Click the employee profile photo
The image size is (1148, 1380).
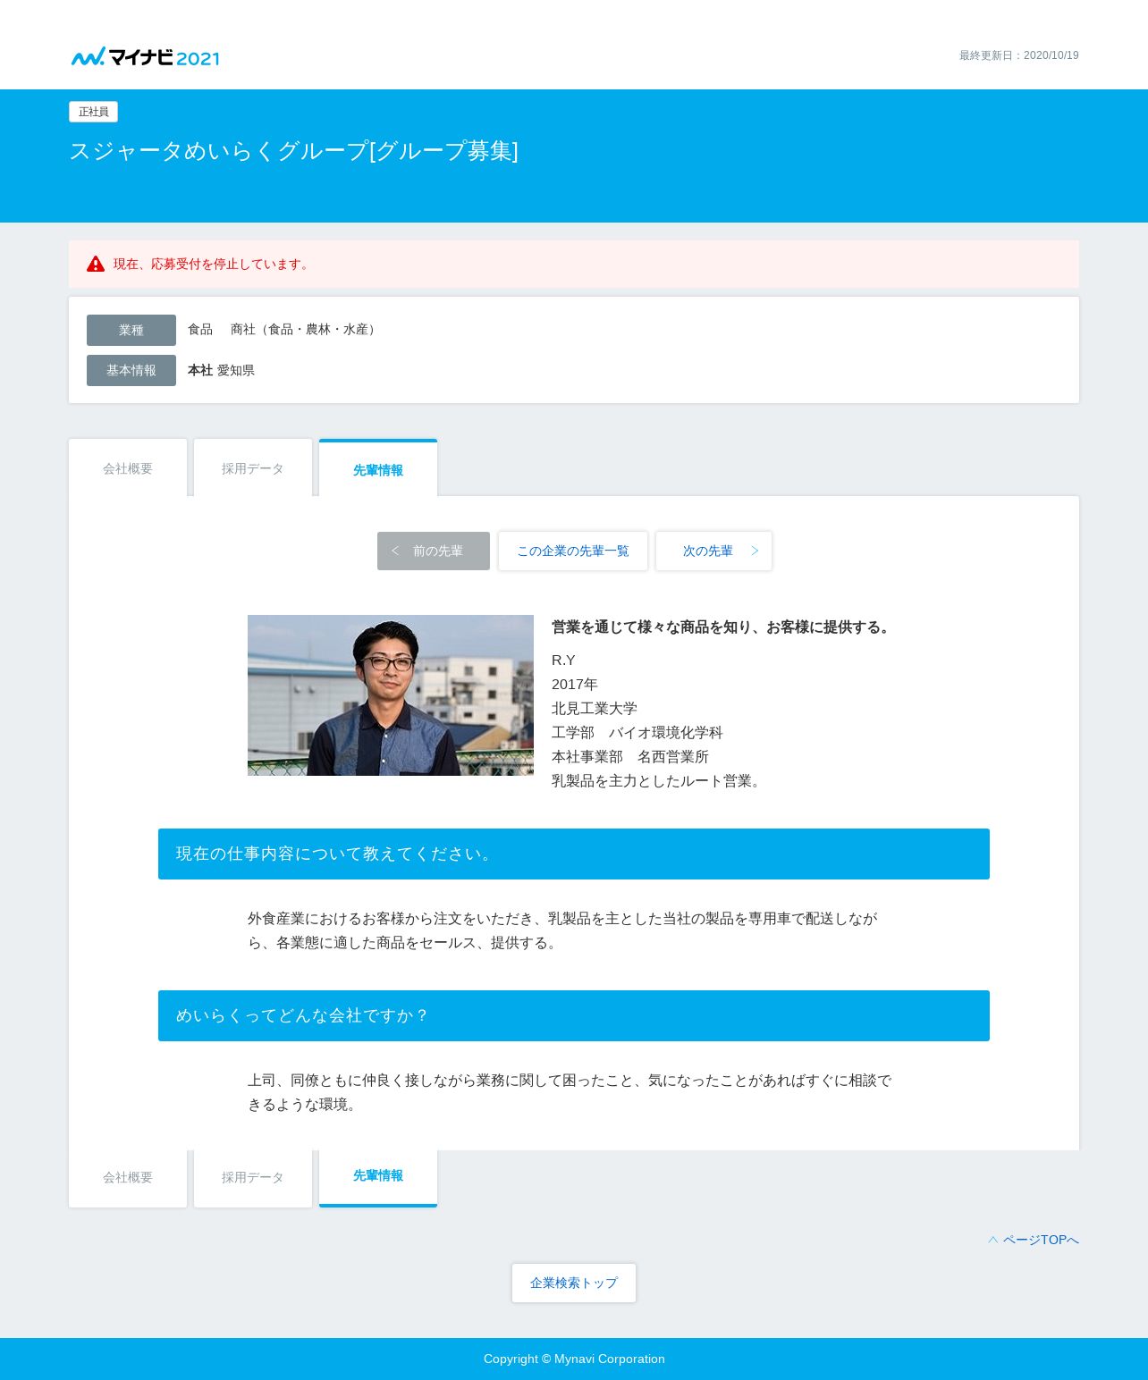(x=391, y=695)
